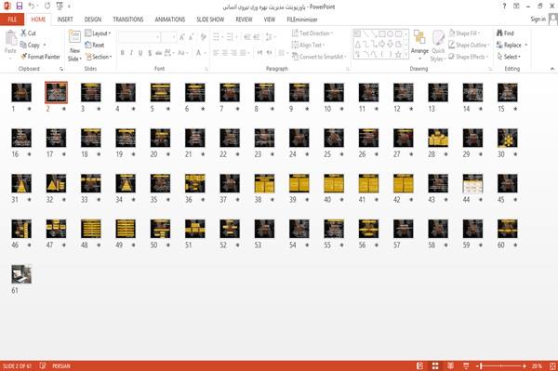
Task: Open Font dialog launcher
Action: click(x=206, y=69)
